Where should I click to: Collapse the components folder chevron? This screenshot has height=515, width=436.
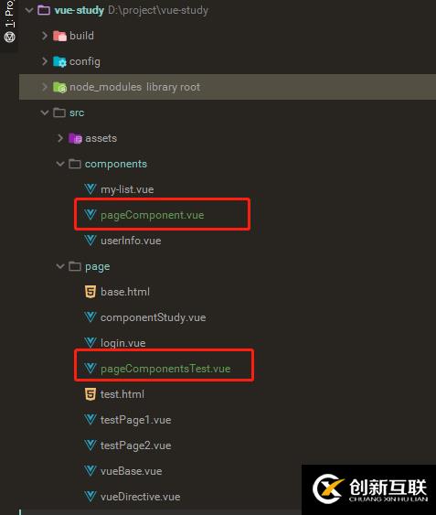click(60, 164)
